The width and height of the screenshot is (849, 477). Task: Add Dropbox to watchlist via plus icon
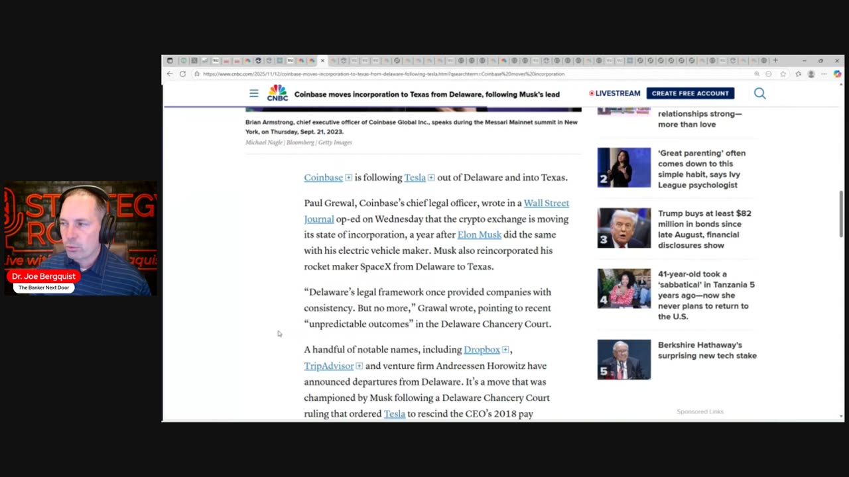coord(505,350)
